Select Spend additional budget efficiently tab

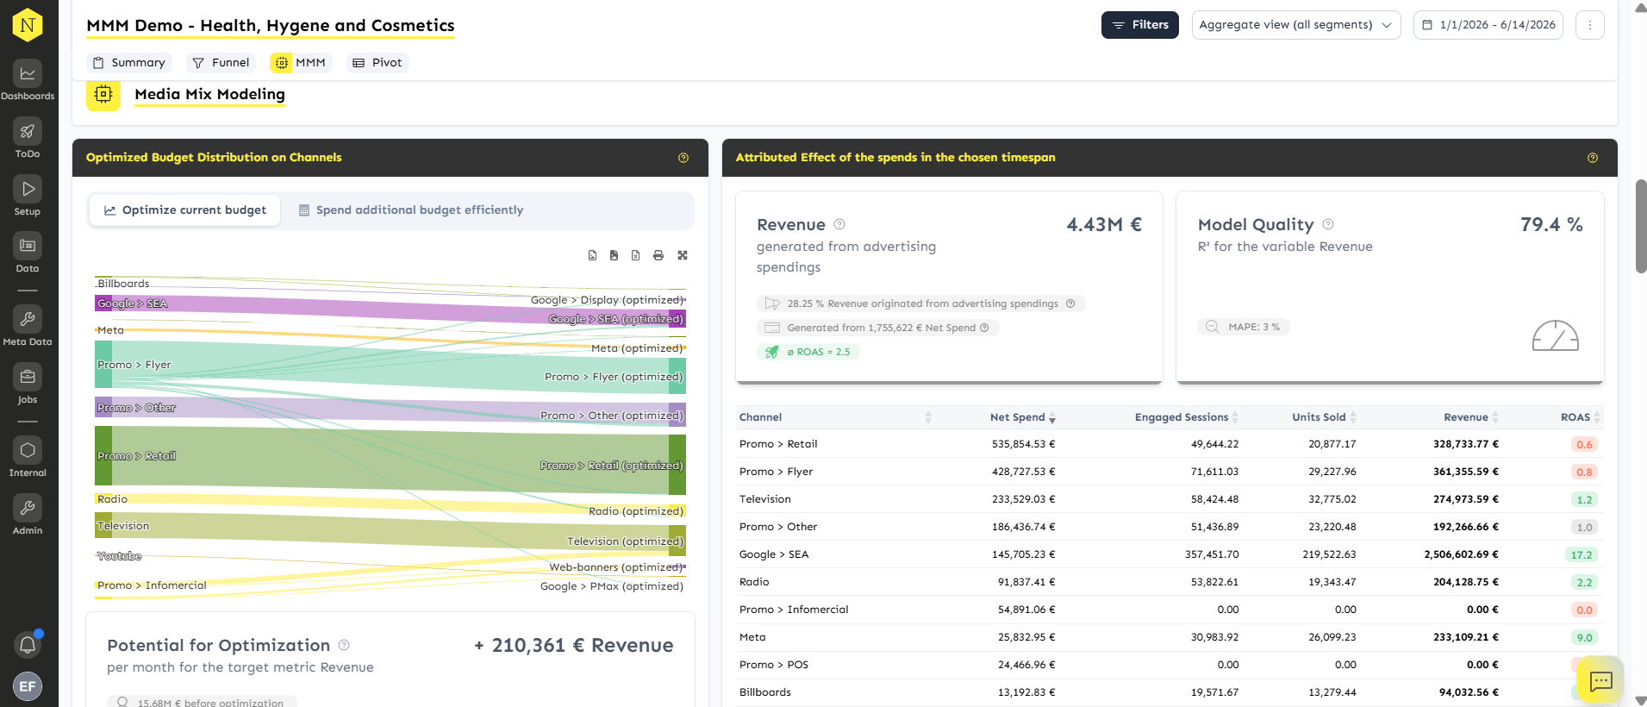click(411, 210)
